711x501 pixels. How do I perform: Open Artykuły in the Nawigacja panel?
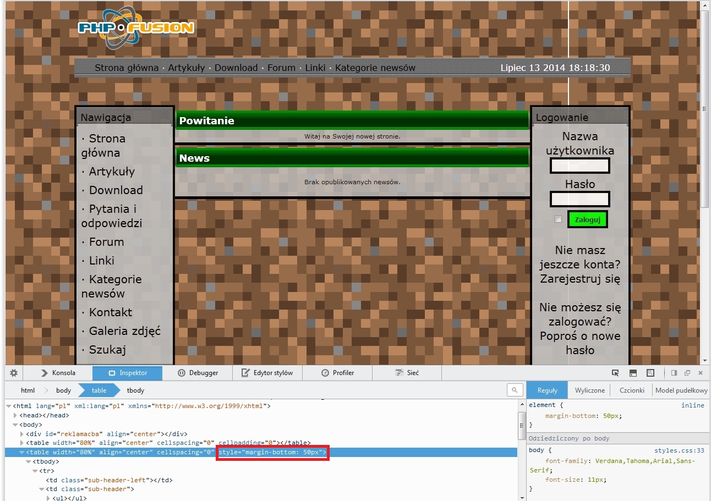coord(112,172)
